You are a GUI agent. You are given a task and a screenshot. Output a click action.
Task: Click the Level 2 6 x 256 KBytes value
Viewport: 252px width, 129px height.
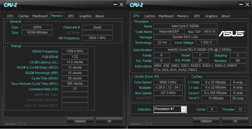[x=216, y=93]
